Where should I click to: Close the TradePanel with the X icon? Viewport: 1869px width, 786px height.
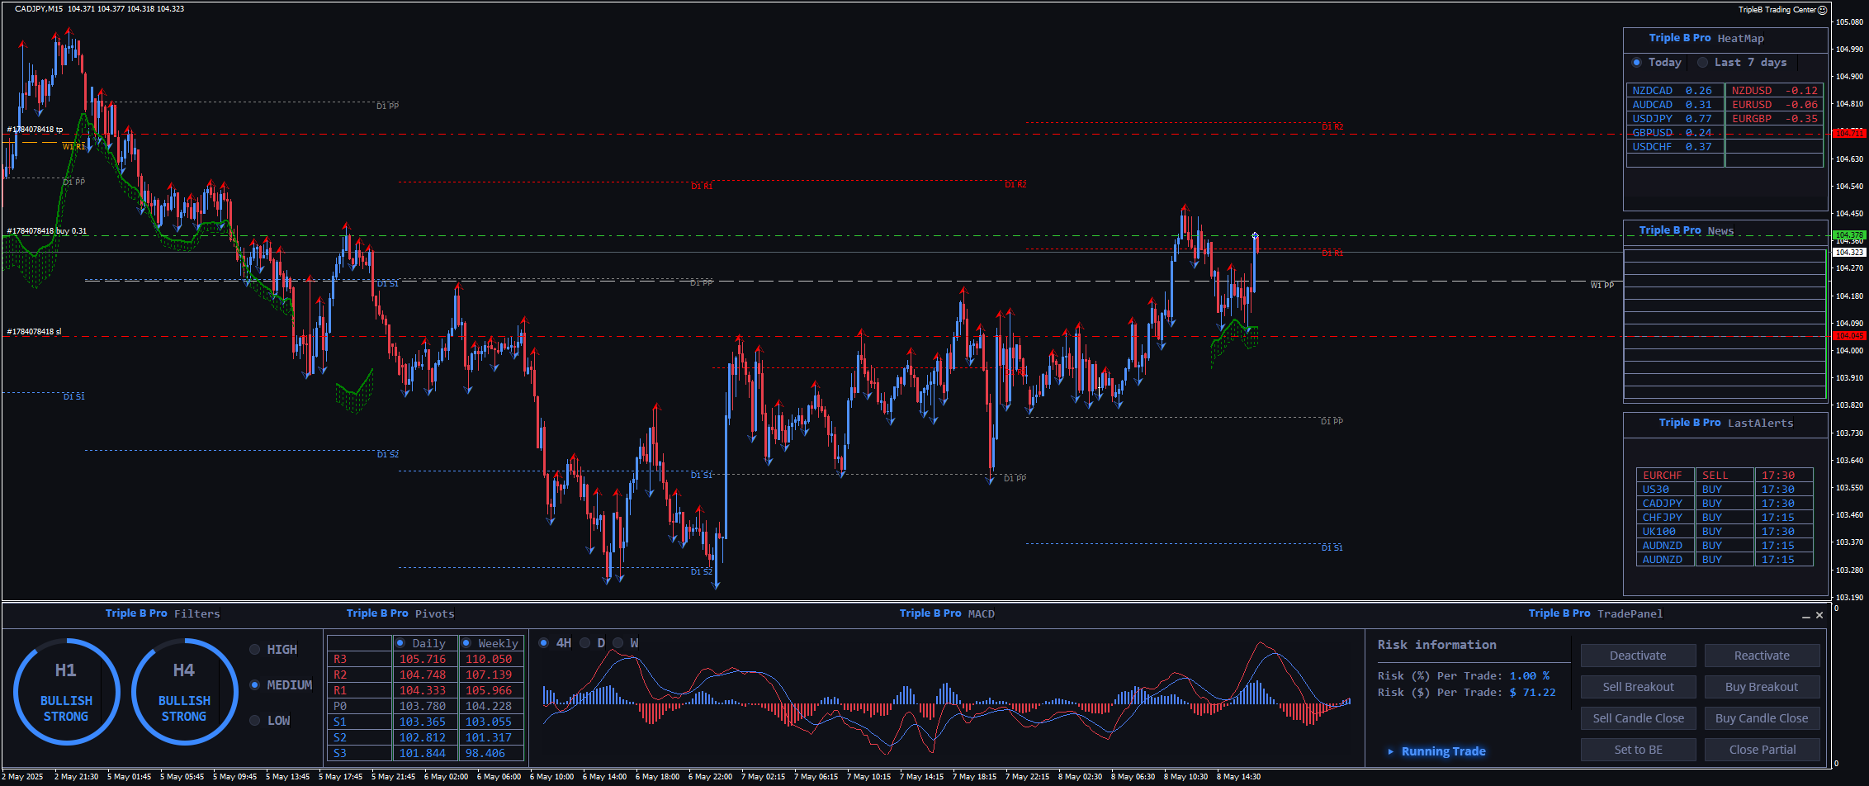pos(1819,615)
